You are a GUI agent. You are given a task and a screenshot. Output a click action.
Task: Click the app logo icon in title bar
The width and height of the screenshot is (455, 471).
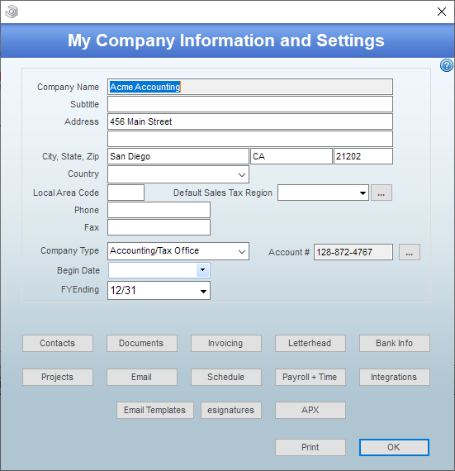12,12
